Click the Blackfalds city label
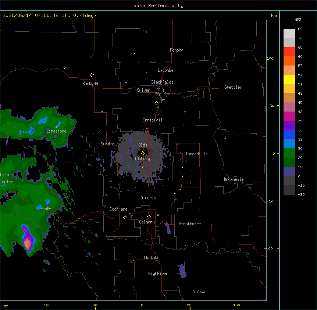The image size is (317, 310). click(162, 82)
